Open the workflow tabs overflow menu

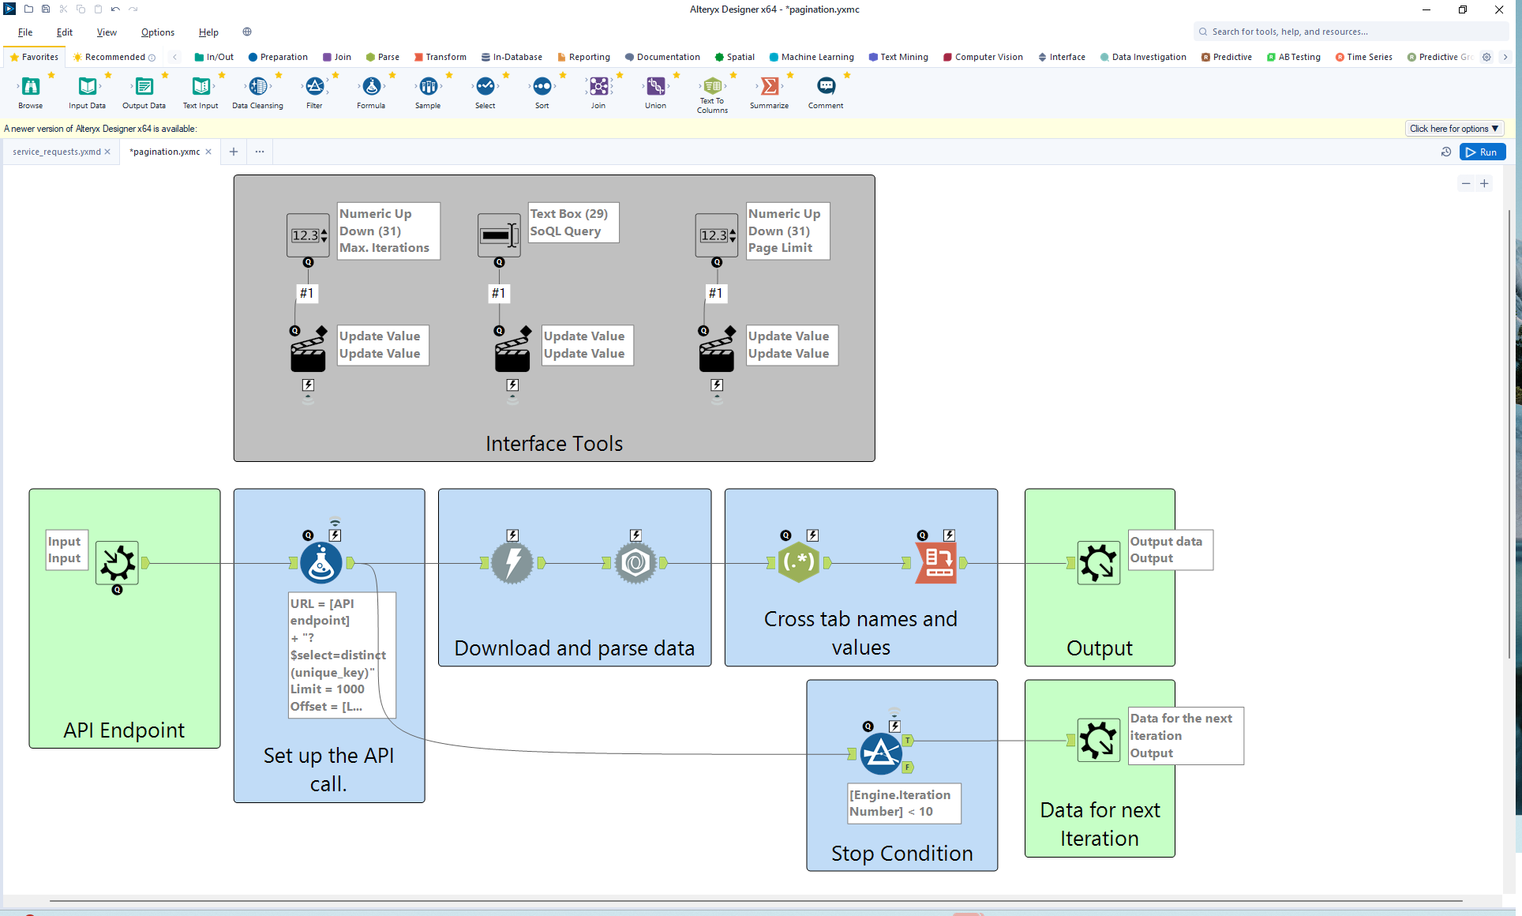260,151
